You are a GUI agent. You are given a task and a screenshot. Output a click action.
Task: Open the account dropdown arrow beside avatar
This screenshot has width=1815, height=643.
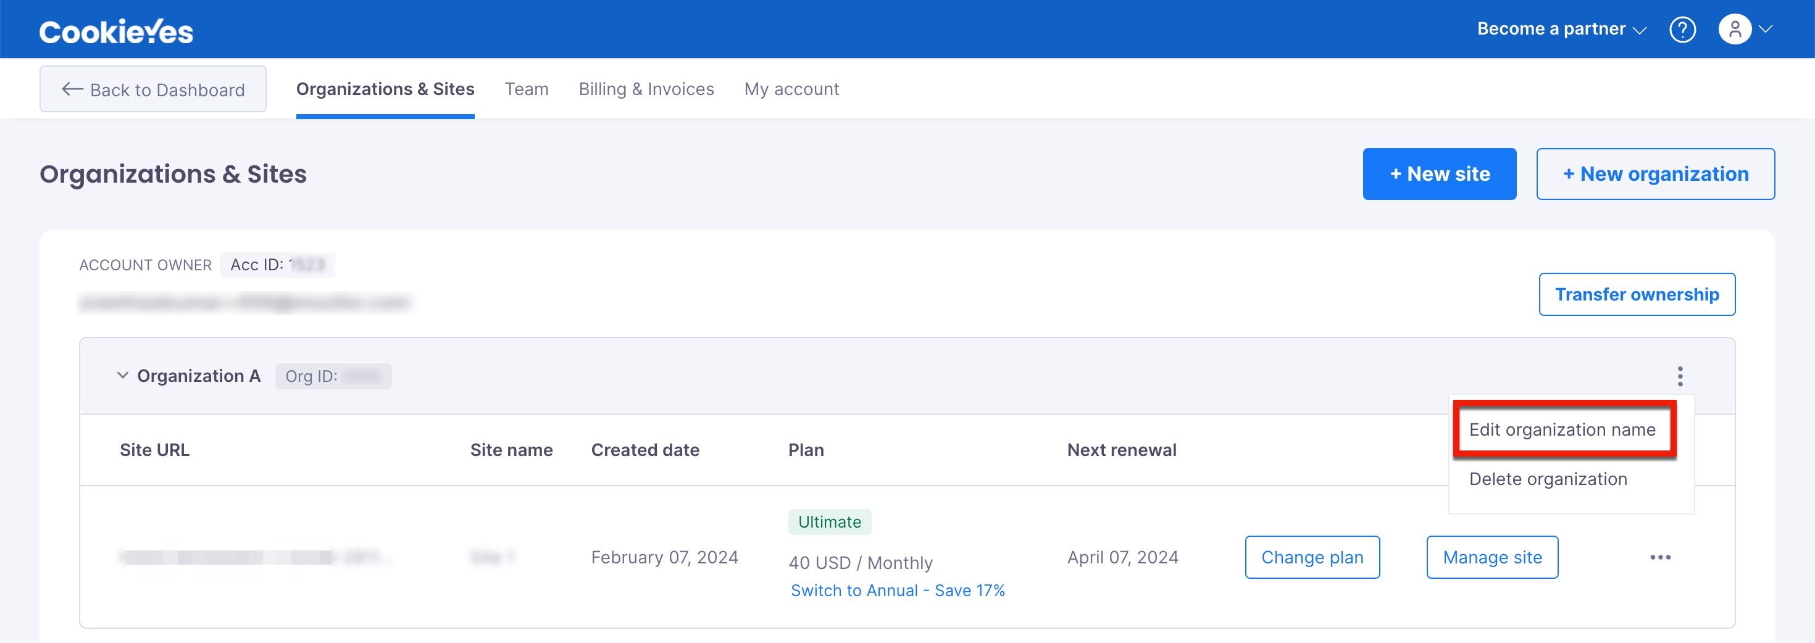pyautogui.click(x=1766, y=30)
